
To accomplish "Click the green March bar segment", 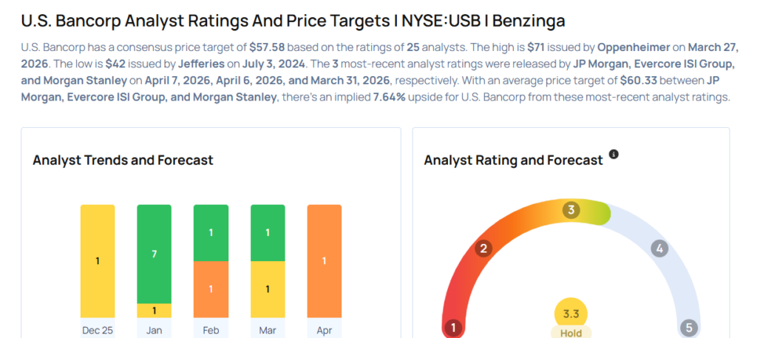I will tap(268, 232).
